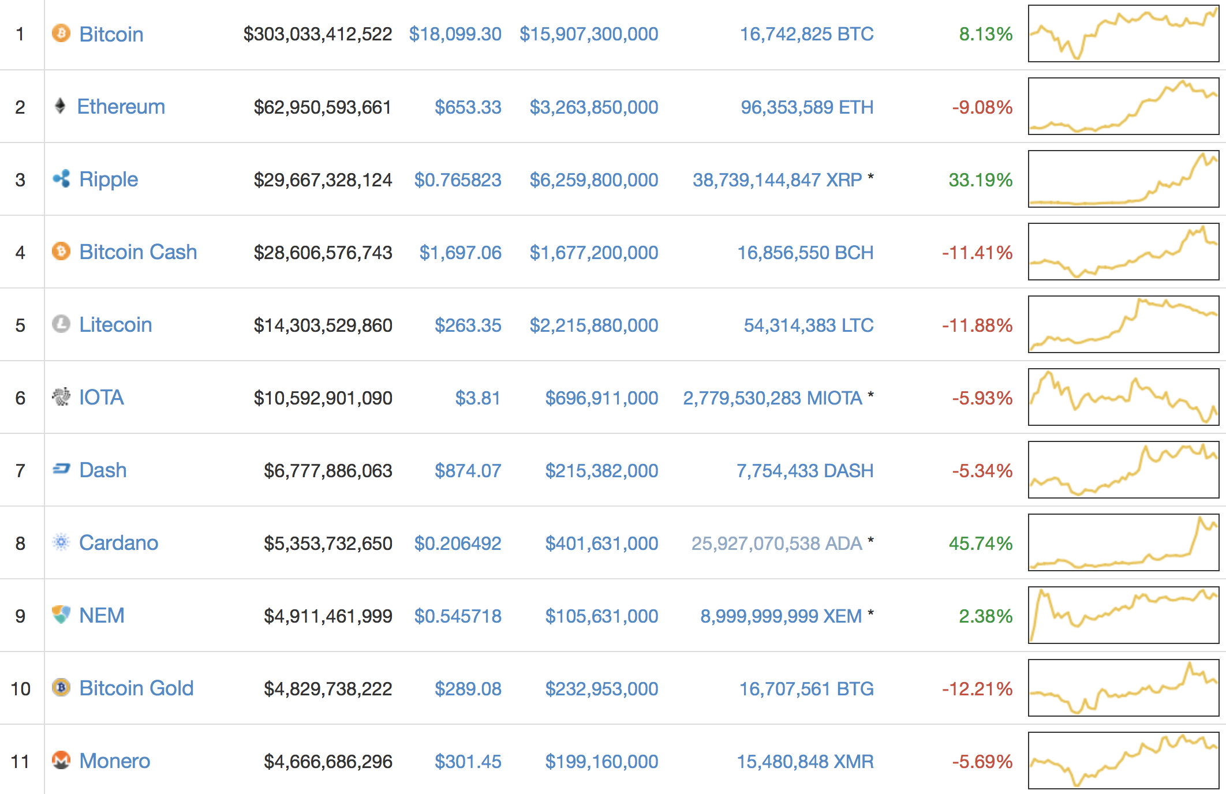This screenshot has height=794, width=1226.
Task: Open the Ethereum price sparkline chart
Action: pos(1124,106)
